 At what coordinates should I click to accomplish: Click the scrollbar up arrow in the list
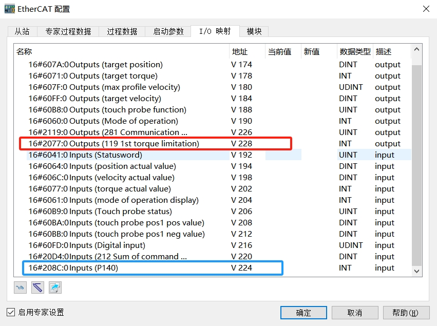coord(416,50)
